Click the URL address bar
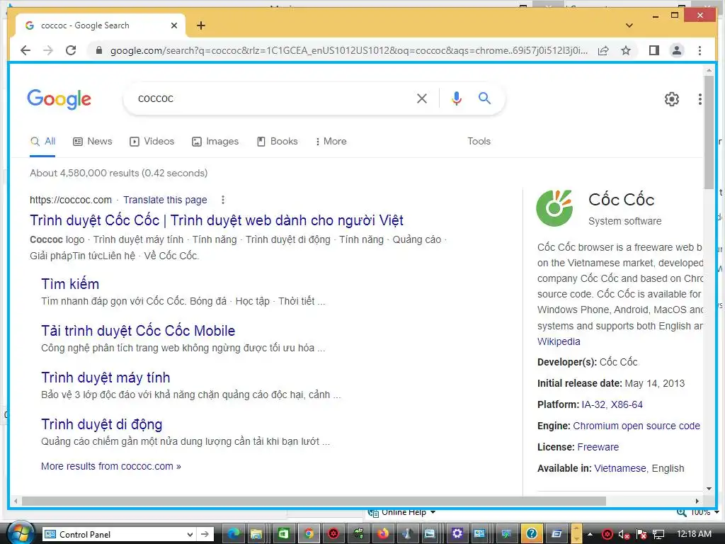This screenshot has width=725, height=544. (349, 50)
